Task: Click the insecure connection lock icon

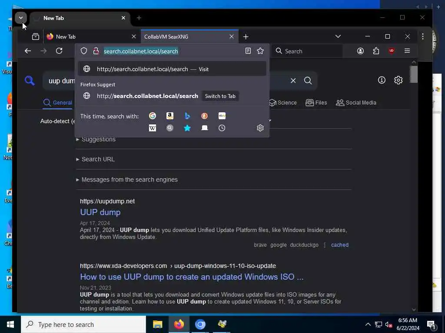Action: tap(96, 51)
